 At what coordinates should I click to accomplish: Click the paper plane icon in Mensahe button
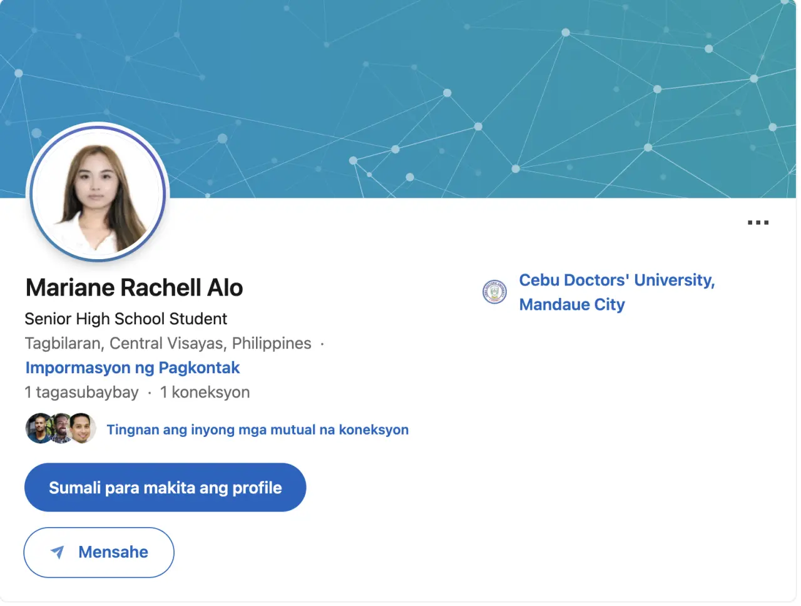point(58,552)
